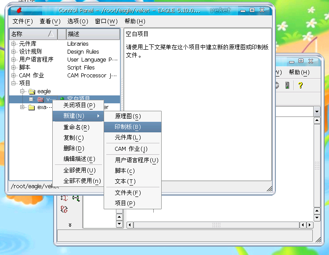Click the pin swap tool icon in editor
The width and height of the screenshot is (329, 255).
(64, 198)
